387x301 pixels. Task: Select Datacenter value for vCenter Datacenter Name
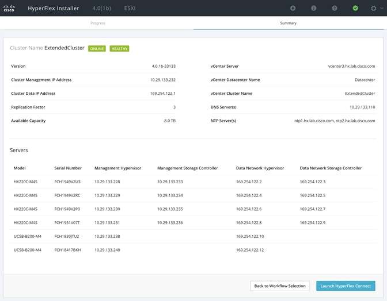(365, 80)
